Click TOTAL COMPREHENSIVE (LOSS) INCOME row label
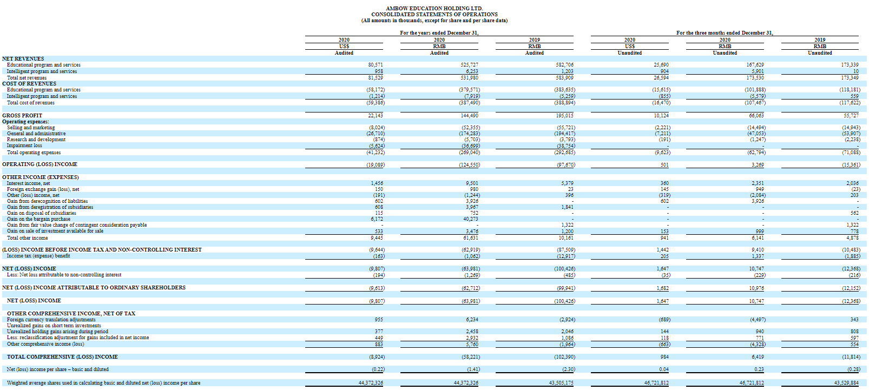 pyautogui.click(x=62, y=356)
